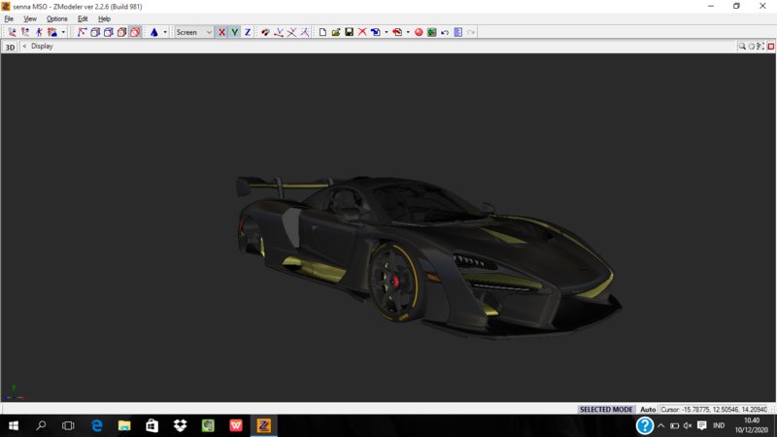
Task: Click the SELECTED MODE status indicator
Action: (x=606, y=409)
